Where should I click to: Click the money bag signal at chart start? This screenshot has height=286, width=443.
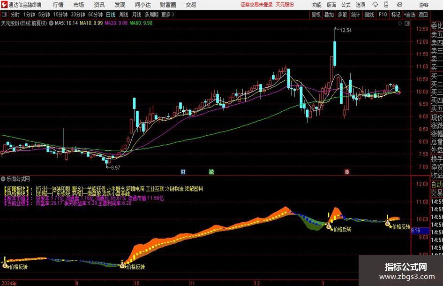(5, 265)
